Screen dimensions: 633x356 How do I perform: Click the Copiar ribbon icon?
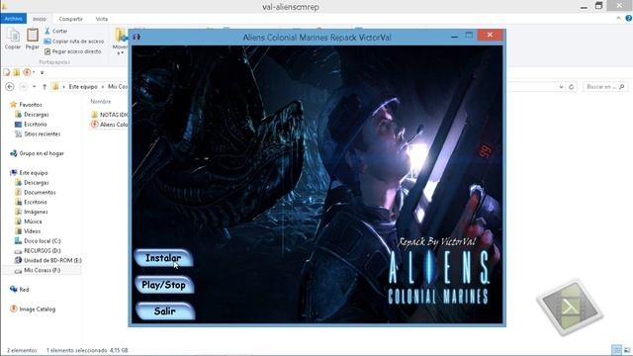(x=13, y=39)
